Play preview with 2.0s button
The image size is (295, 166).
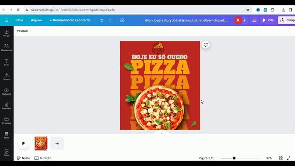(268, 20)
